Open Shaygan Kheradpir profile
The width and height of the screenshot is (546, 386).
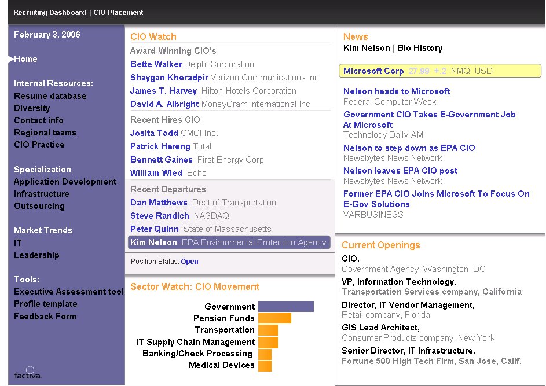point(169,78)
